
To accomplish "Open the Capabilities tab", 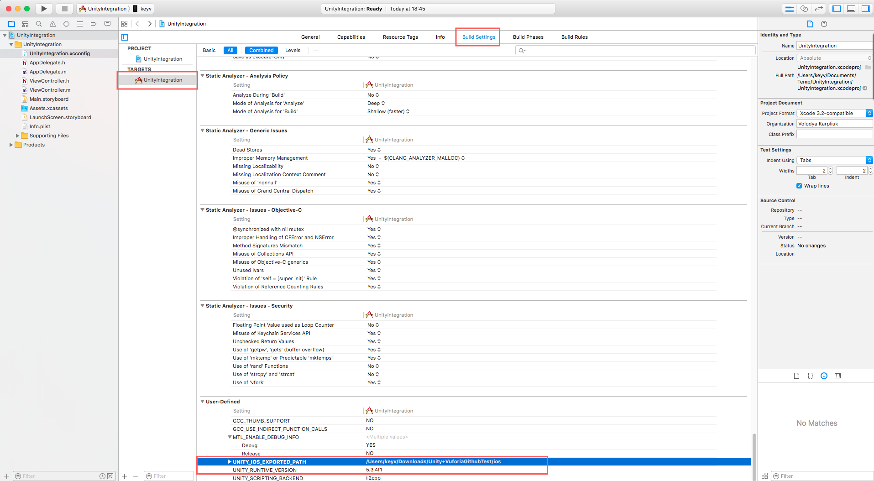I will pos(351,37).
